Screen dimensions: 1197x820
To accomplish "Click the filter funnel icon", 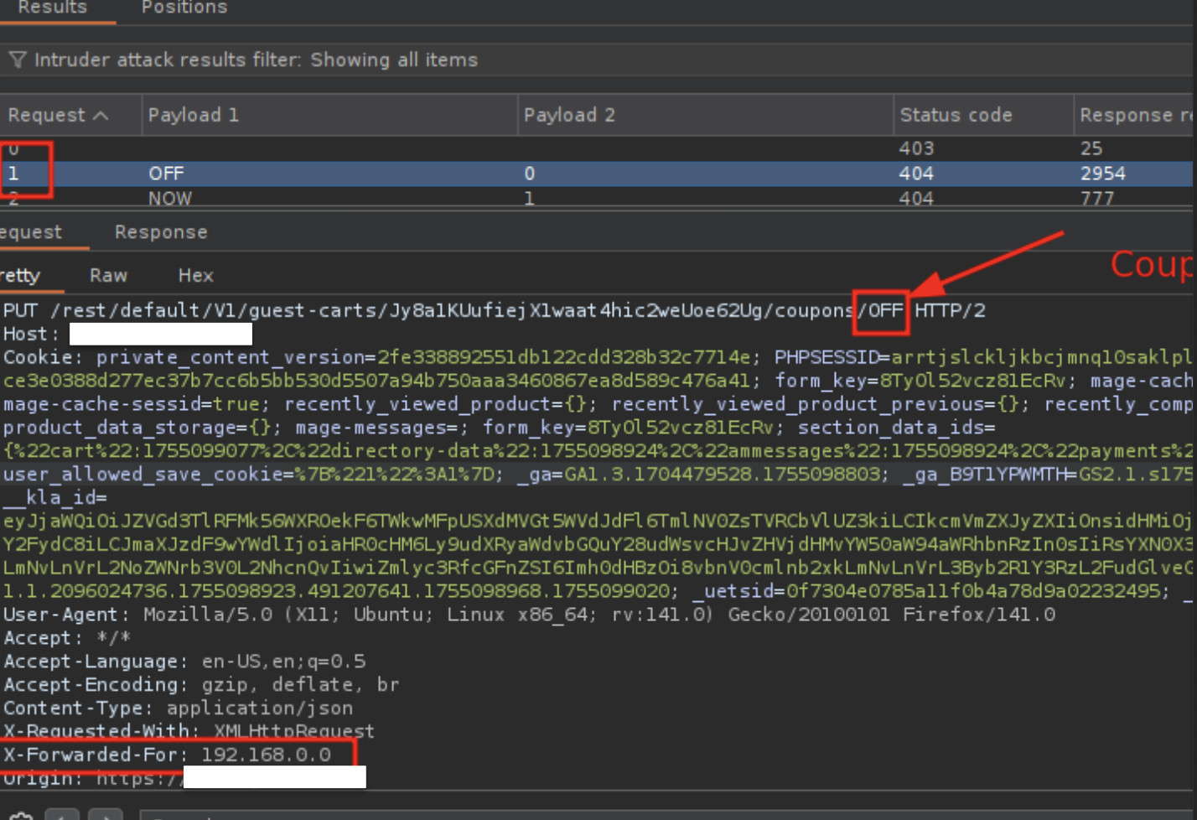I will 17,60.
